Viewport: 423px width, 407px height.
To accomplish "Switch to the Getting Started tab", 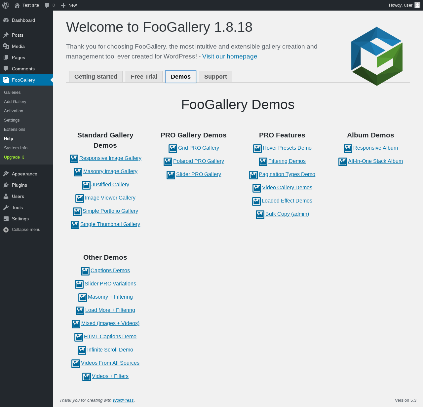I will point(96,77).
